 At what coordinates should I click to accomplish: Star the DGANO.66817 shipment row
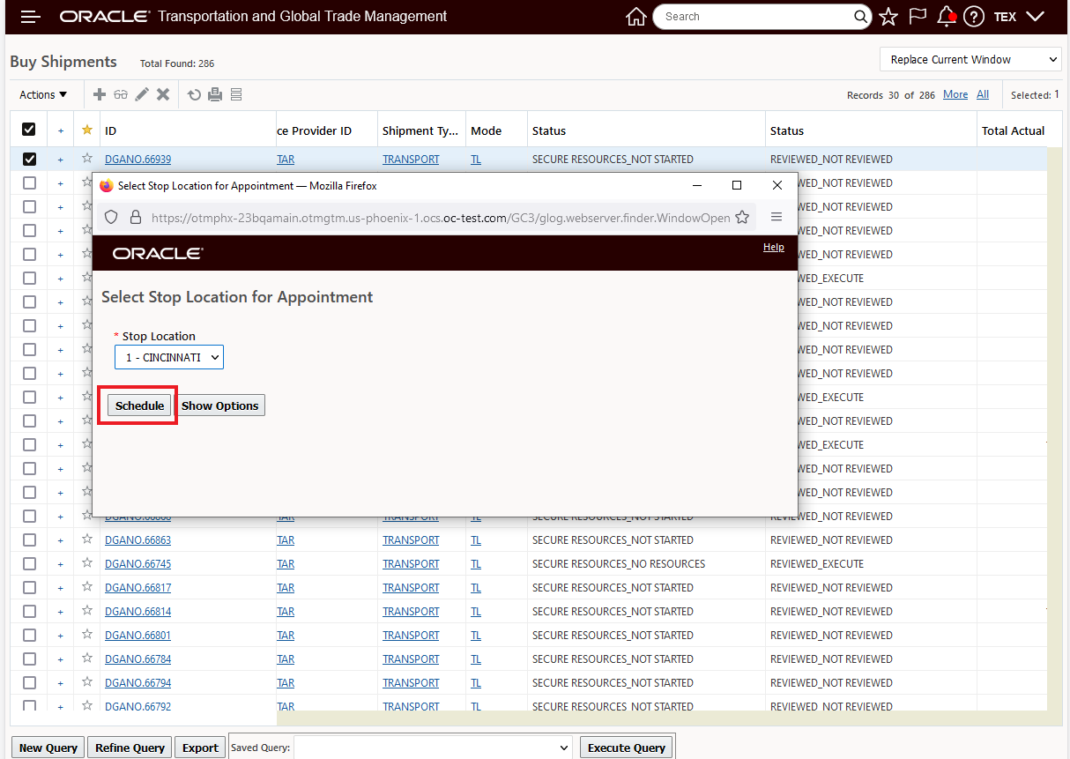point(86,587)
